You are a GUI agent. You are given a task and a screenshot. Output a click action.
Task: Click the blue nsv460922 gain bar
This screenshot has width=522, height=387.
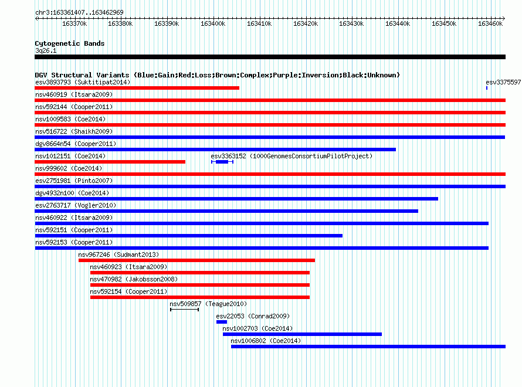[x=262, y=223]
